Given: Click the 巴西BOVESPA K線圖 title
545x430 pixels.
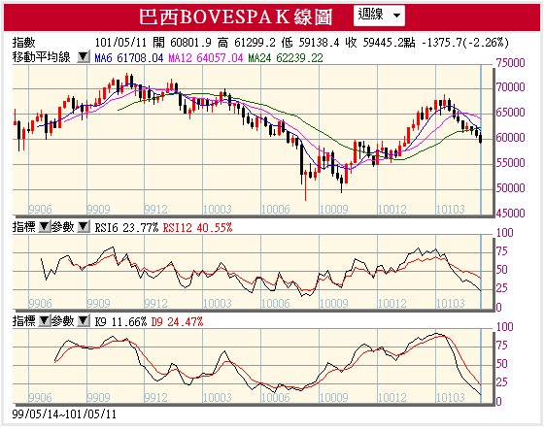Looking at the screenshot, I should tap(236, 17).
